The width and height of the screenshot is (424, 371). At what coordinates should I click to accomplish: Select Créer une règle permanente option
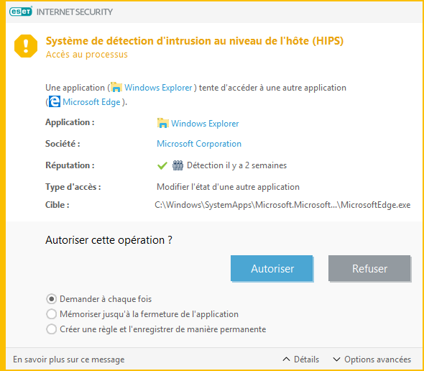tap(51, 329)
